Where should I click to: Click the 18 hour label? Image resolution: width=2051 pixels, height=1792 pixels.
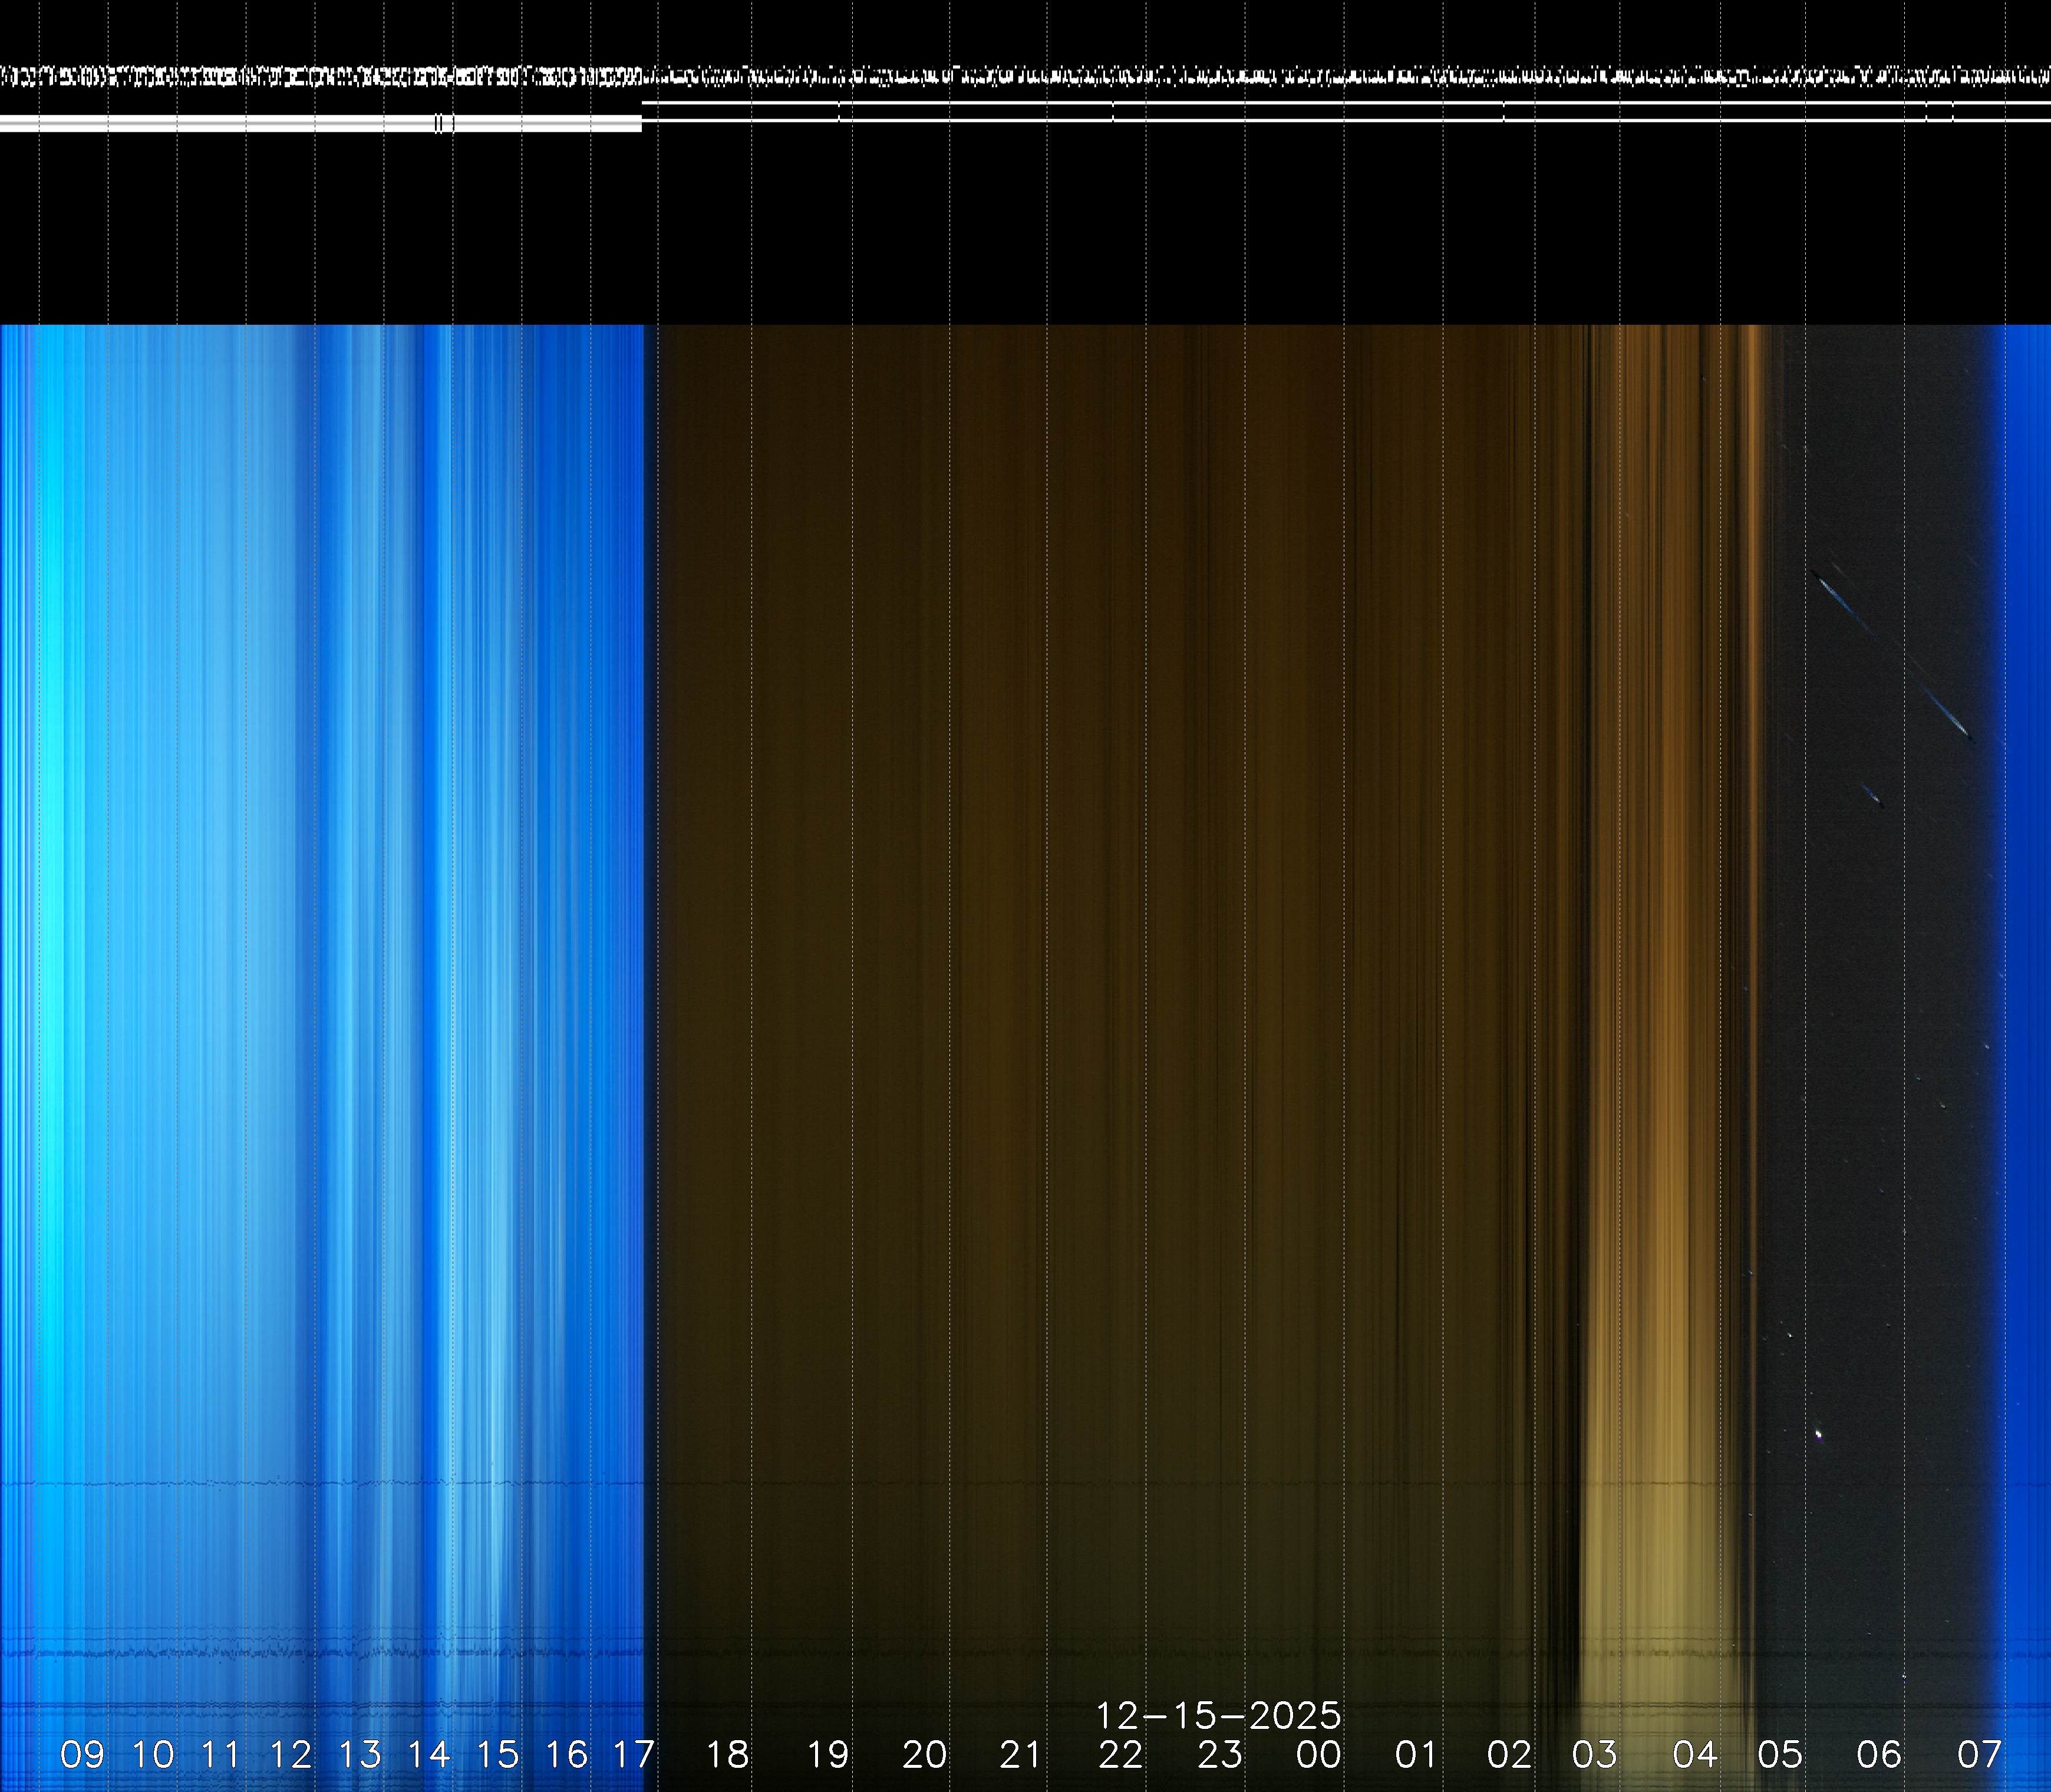[727, 1754]
